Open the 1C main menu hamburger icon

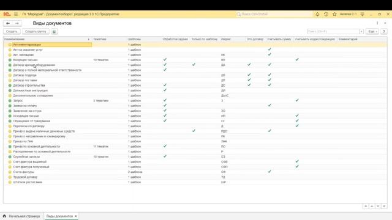point(16,14)
